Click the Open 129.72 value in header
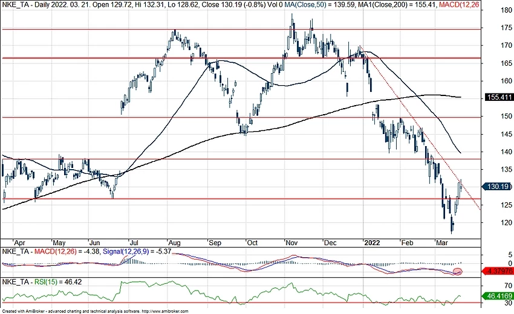Viewport: 514px width, 314px height. [x=112, y=5]
